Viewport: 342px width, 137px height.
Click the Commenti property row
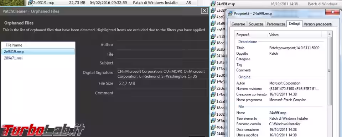click(281, 70)
